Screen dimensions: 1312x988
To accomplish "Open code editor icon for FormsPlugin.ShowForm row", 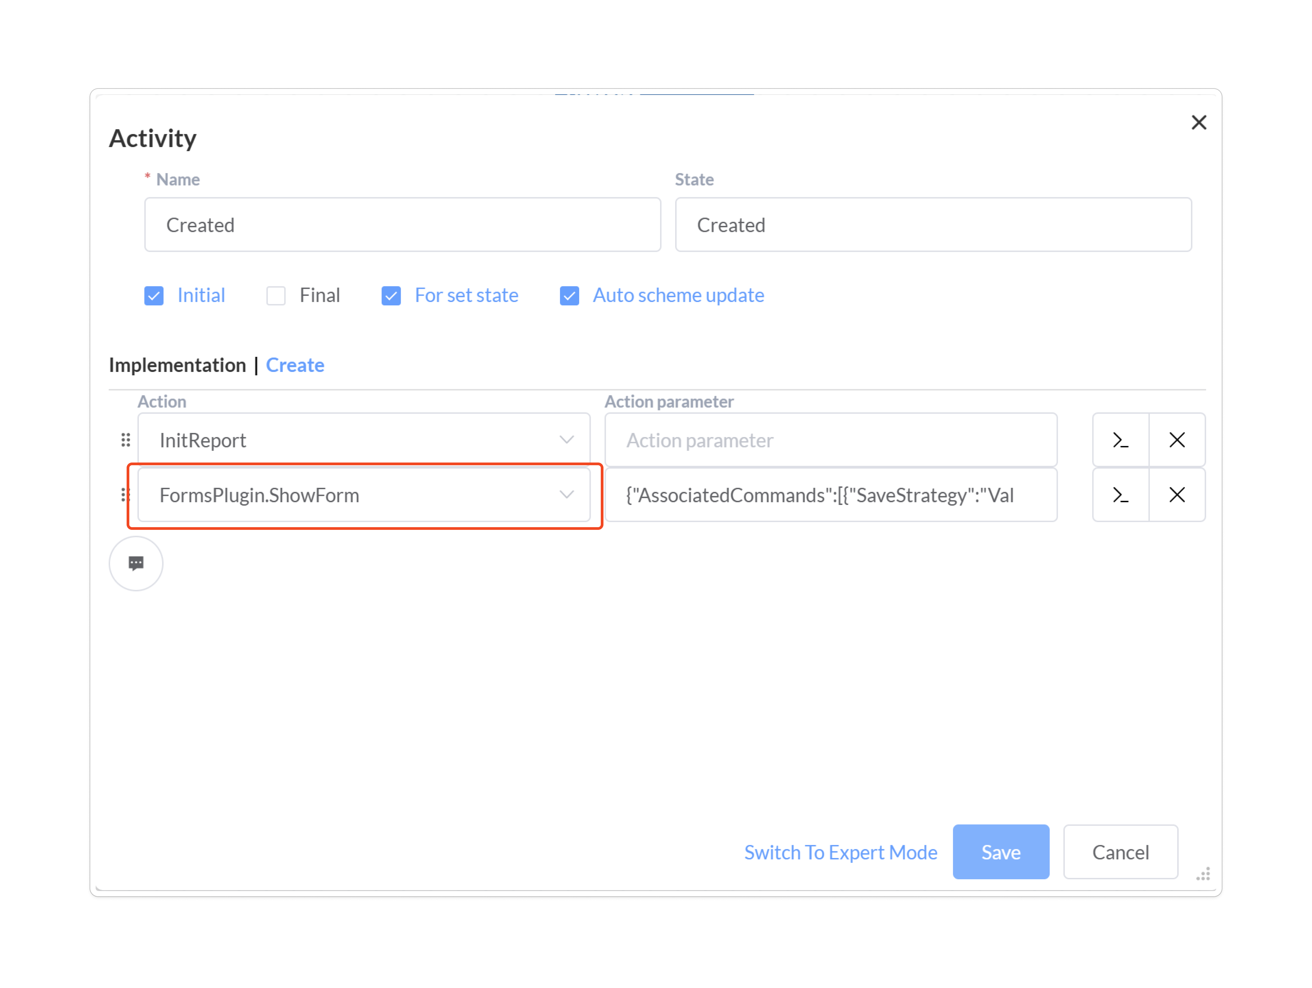I will click(x=1120, y=495).
